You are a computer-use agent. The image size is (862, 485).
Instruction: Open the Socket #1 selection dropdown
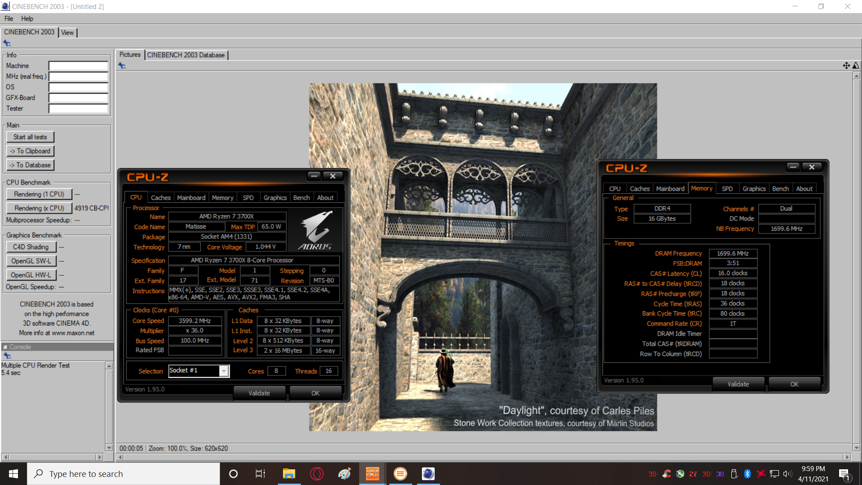224,371
